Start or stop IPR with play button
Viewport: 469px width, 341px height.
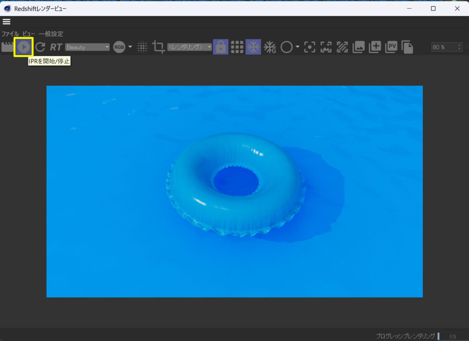point(24,47)
